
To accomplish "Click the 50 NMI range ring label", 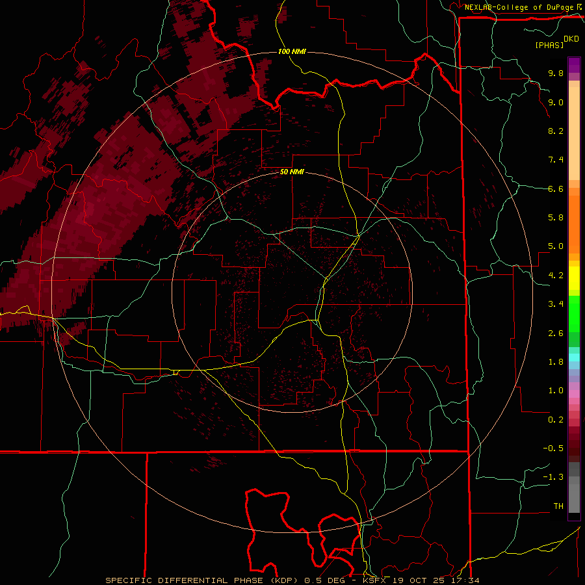I will coord(292,172).
